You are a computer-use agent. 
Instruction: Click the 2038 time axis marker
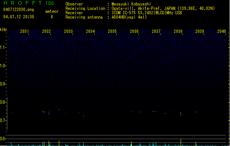tap(178, 31)
